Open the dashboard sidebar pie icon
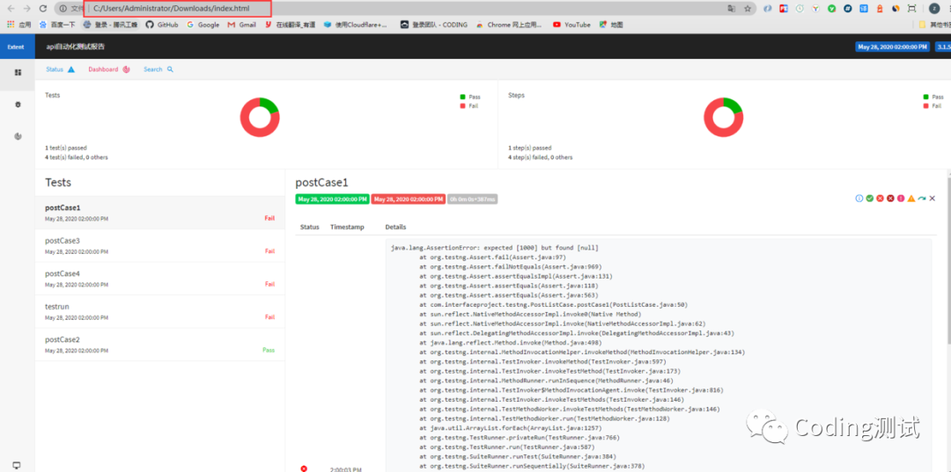Screen dimensions: 951x472 [18, 136]
